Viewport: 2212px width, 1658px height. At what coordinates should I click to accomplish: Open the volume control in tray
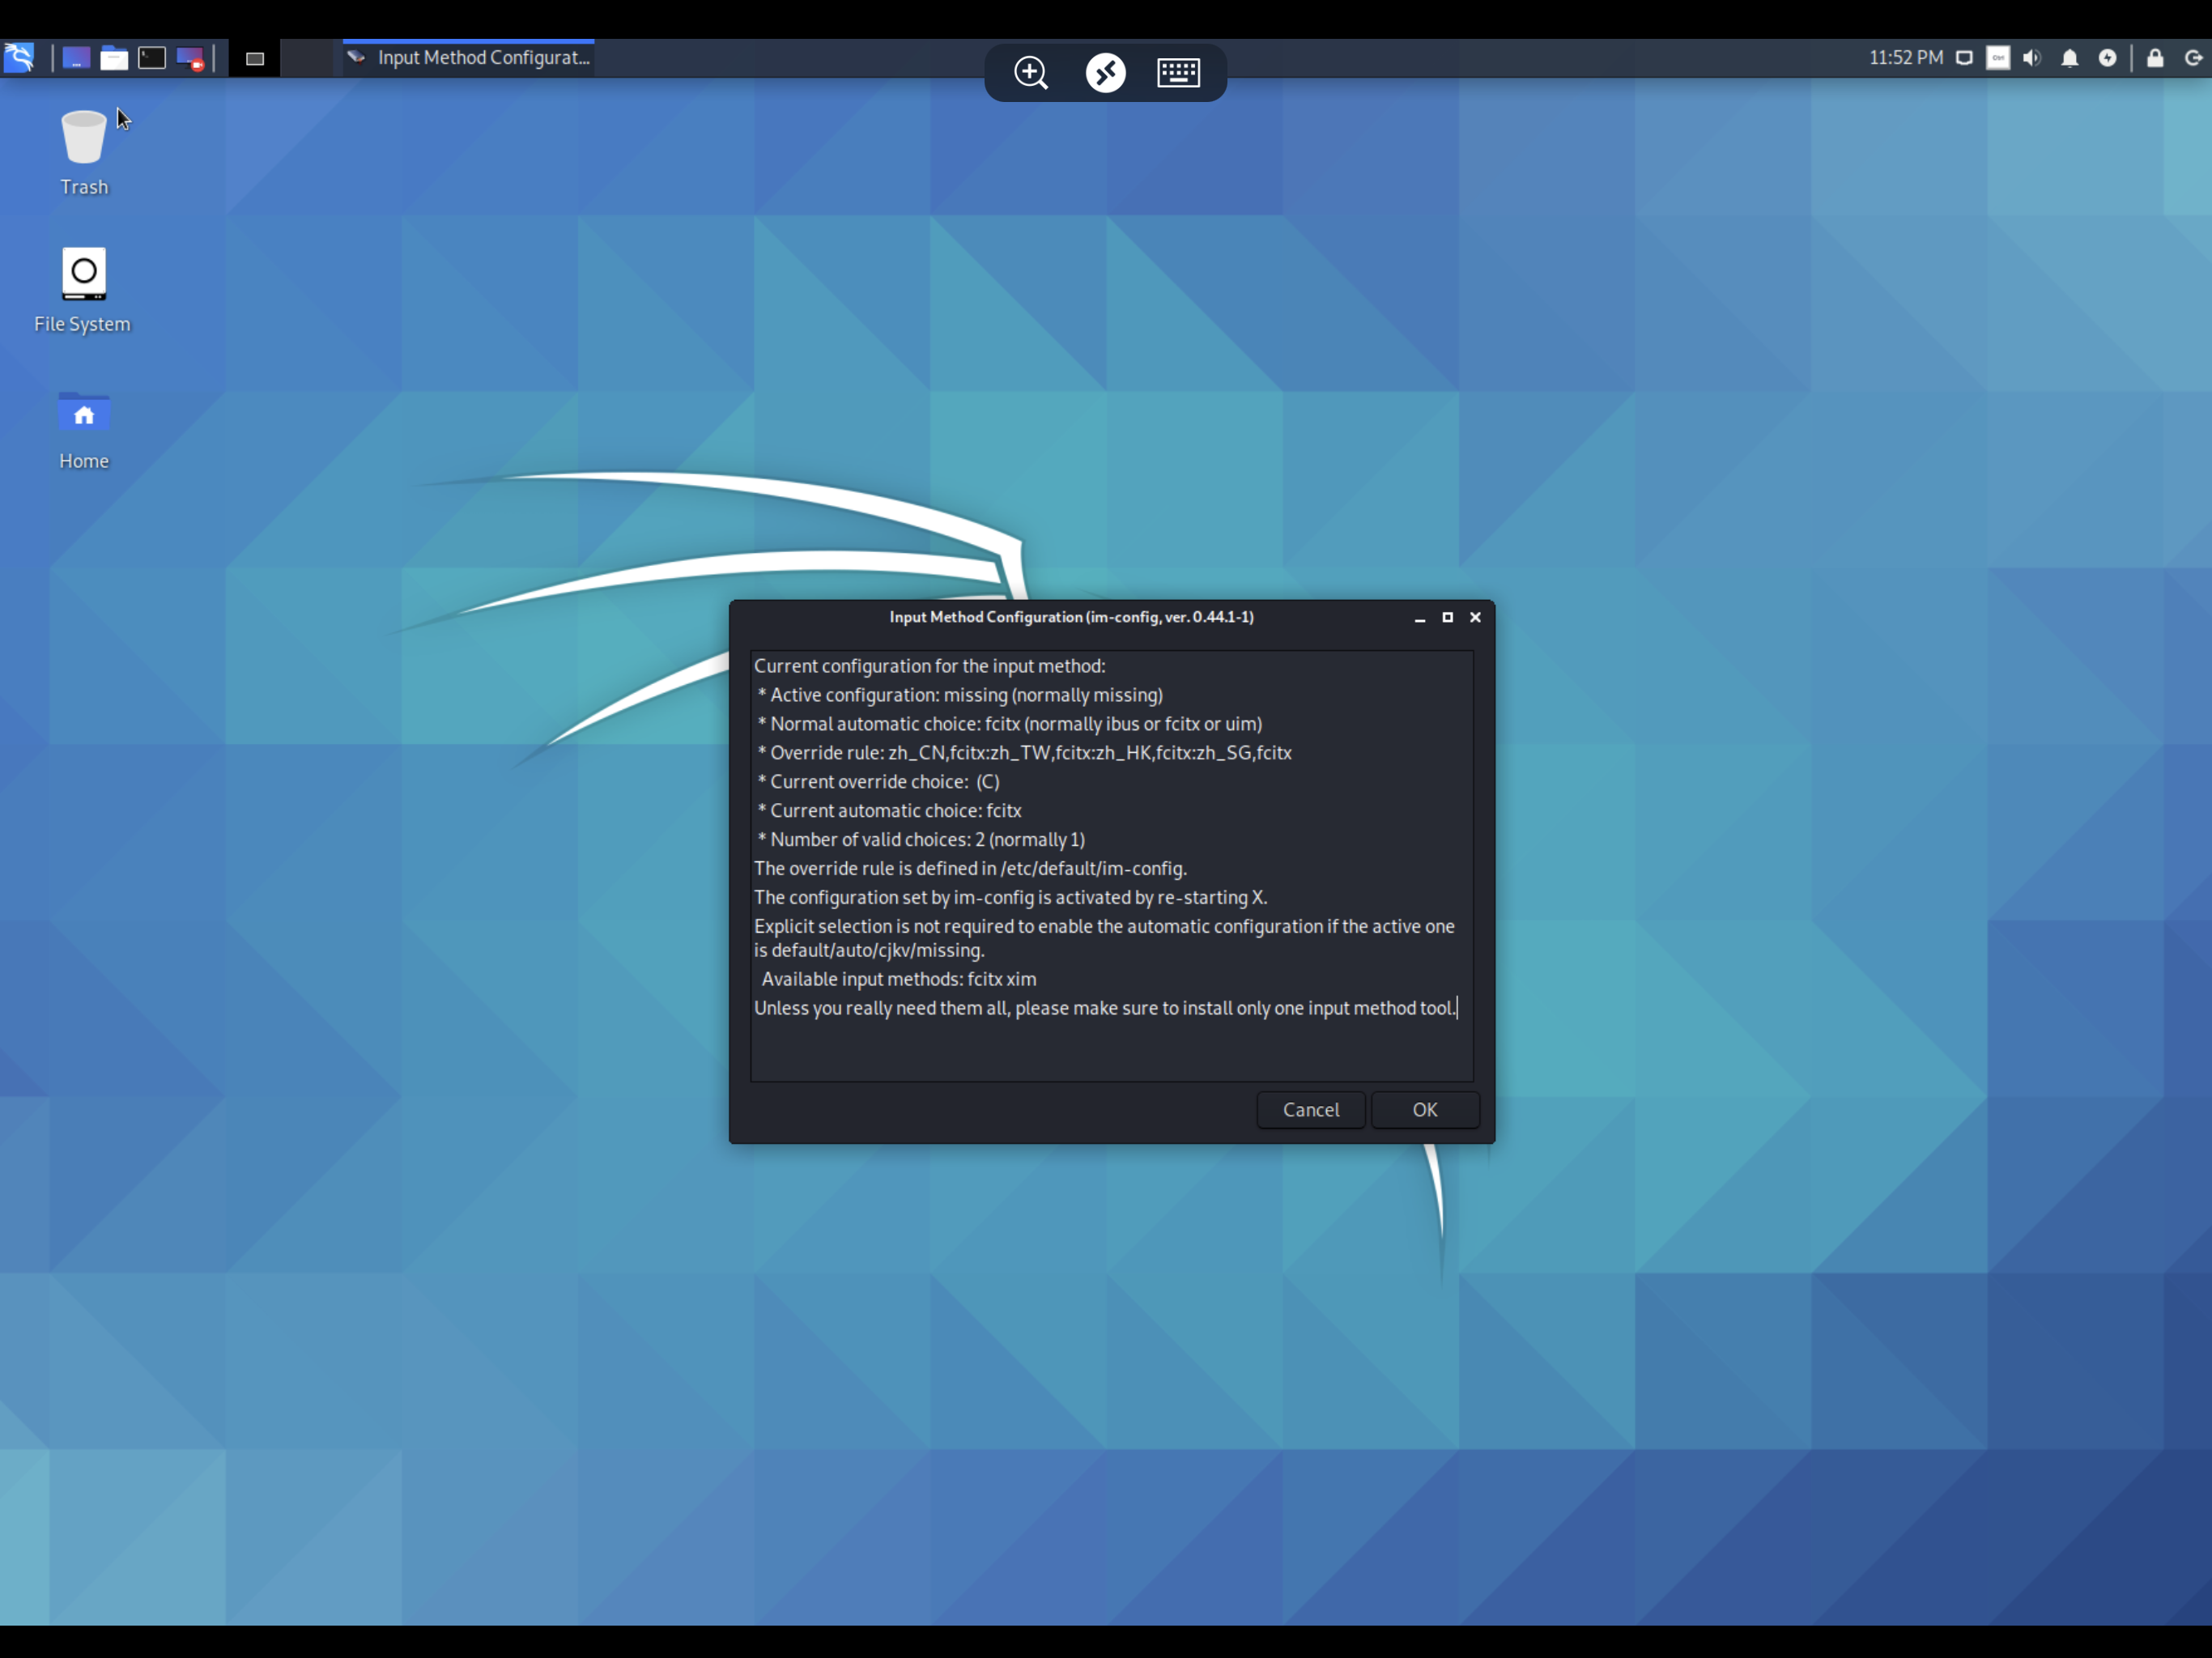(2031, 58)
